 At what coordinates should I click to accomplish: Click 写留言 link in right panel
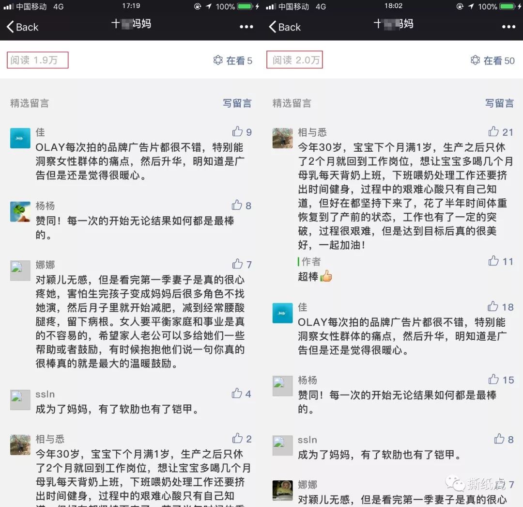[x=499, y=103]
